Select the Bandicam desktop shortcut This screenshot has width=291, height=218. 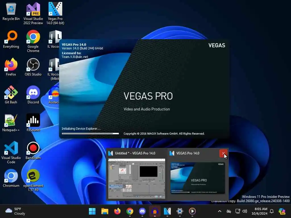tap(33, 150)
